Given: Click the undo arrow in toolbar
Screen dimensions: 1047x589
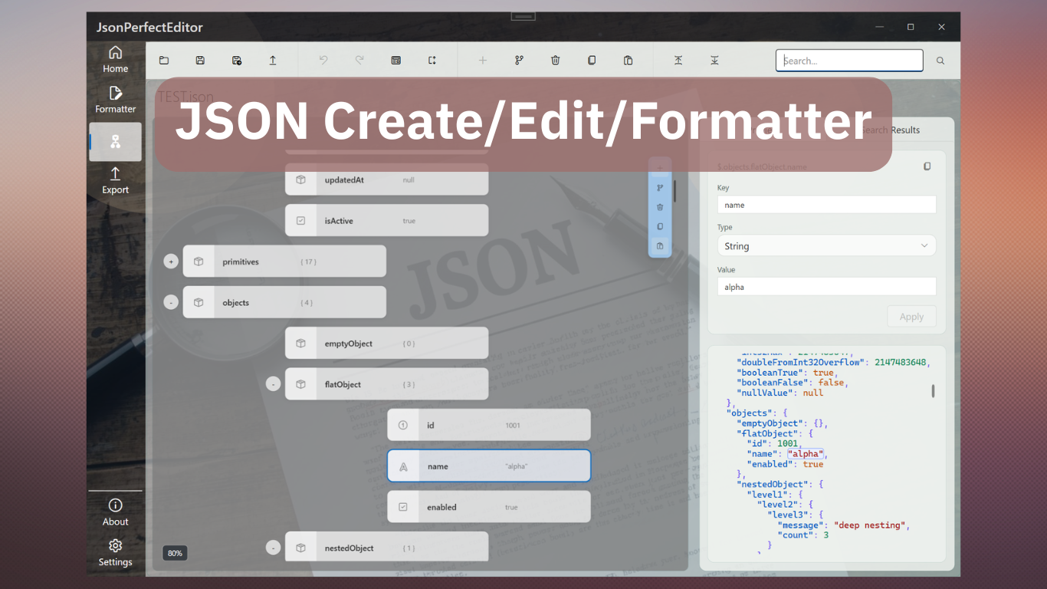Looking at the screenshot, I should coord(323,61).
